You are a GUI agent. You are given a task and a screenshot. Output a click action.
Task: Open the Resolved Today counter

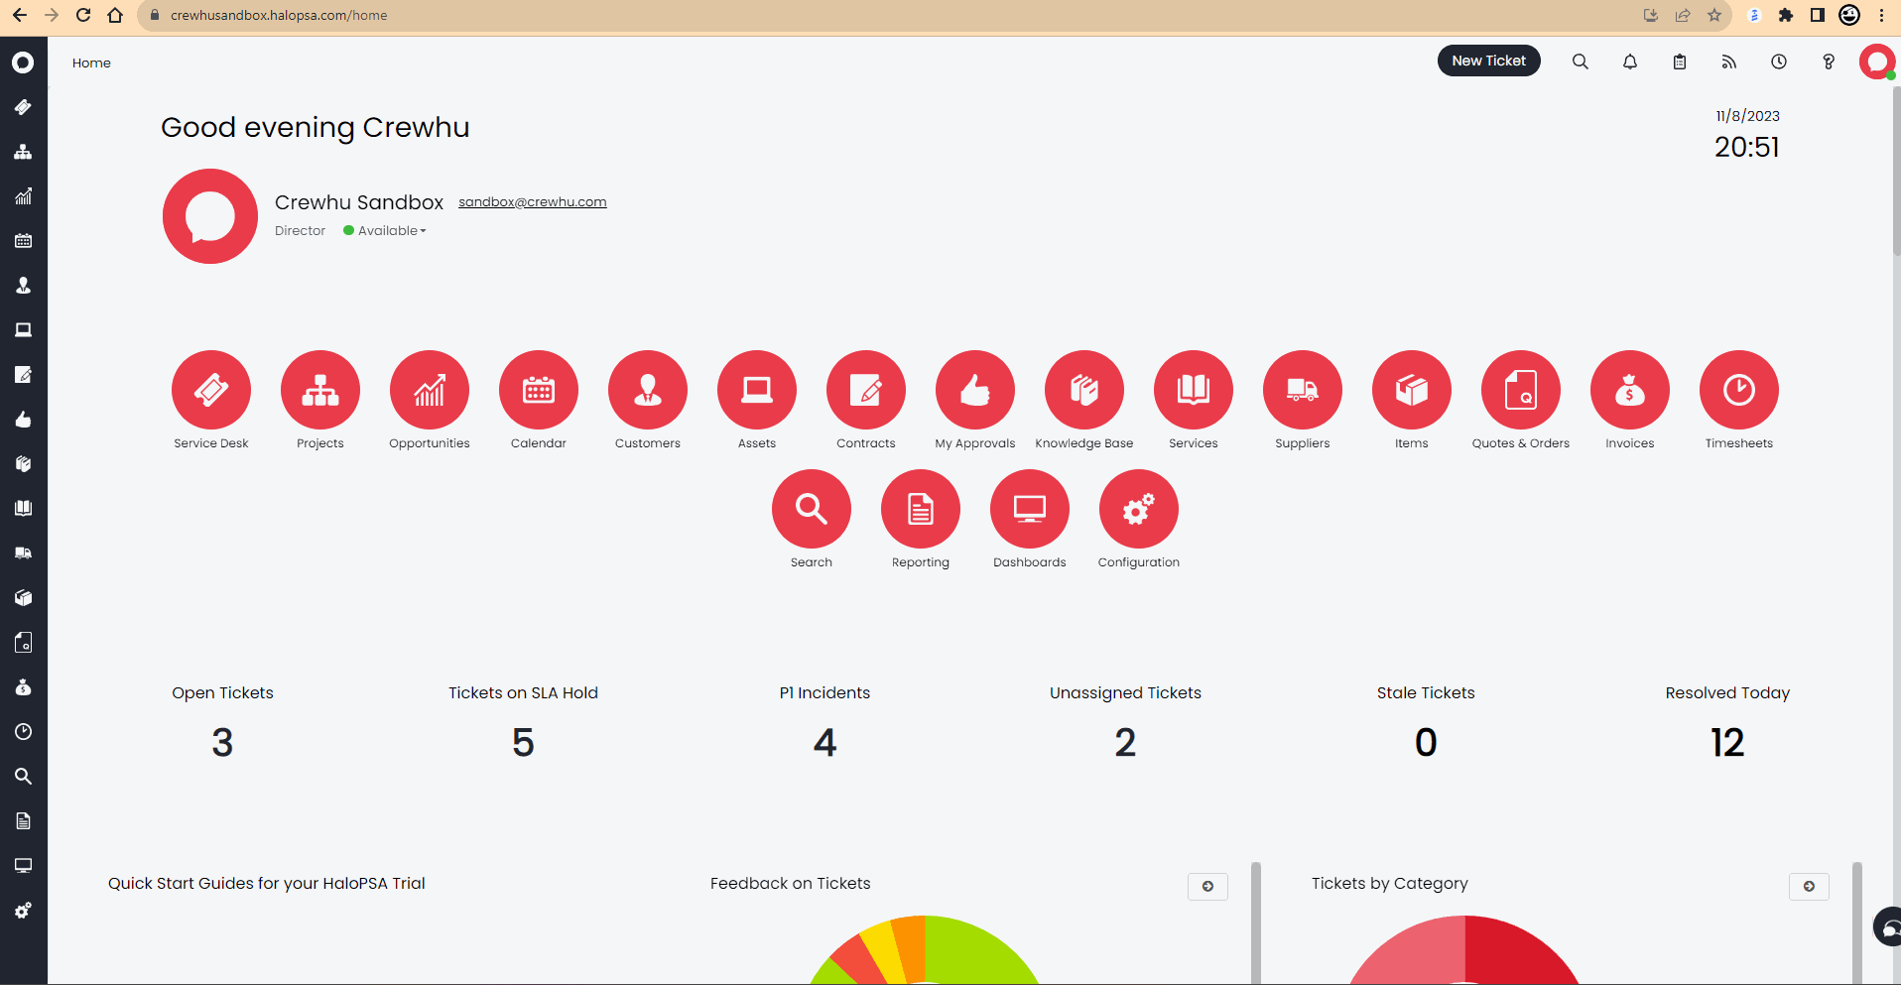pyautogui.click(x=1727, y=724)
